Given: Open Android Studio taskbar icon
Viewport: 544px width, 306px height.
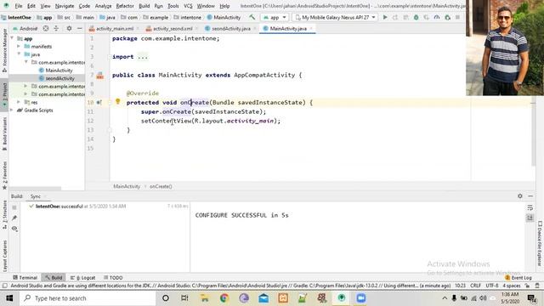Looking at the screenshot, I should click(342, 298).
